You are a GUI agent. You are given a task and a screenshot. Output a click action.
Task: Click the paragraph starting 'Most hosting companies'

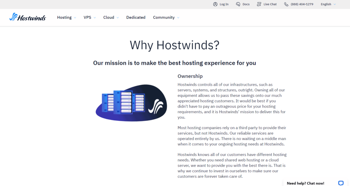coord(232,136)
